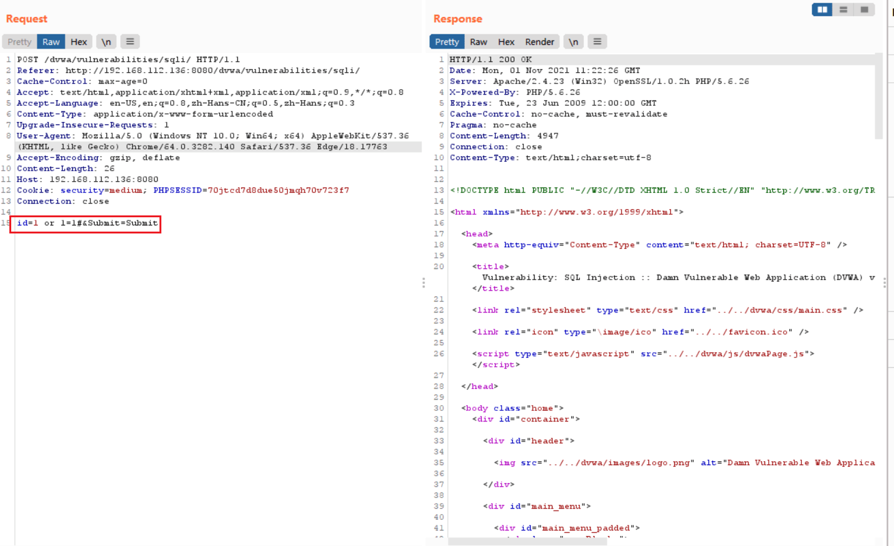
Task: Click the opening '<head>' tag
Action: pyautogui.click(x=477, y=234)
